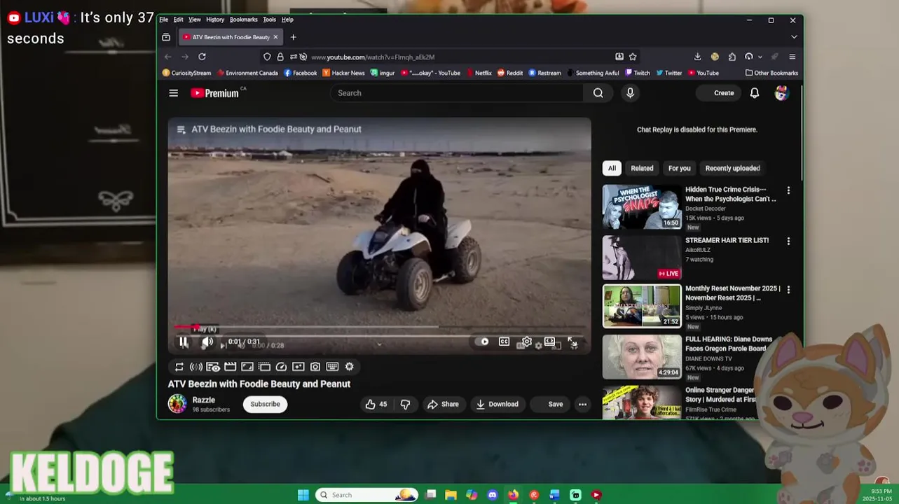This screenshot has height=504, width=899.
Task: Open the STREAMER HAIR TIER LIST live video
Action: pyautogui.click(x=642, y=257)
